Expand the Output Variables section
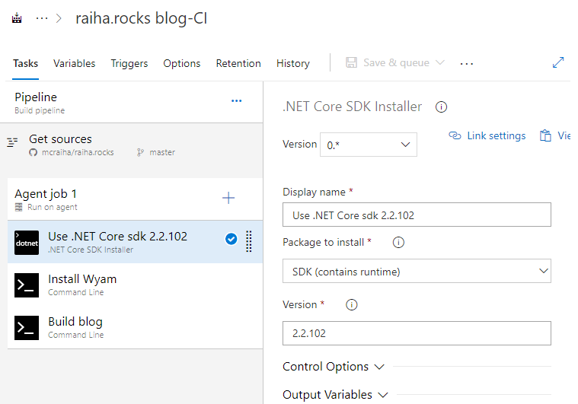578x404 pixels. (x=335, y=395)
